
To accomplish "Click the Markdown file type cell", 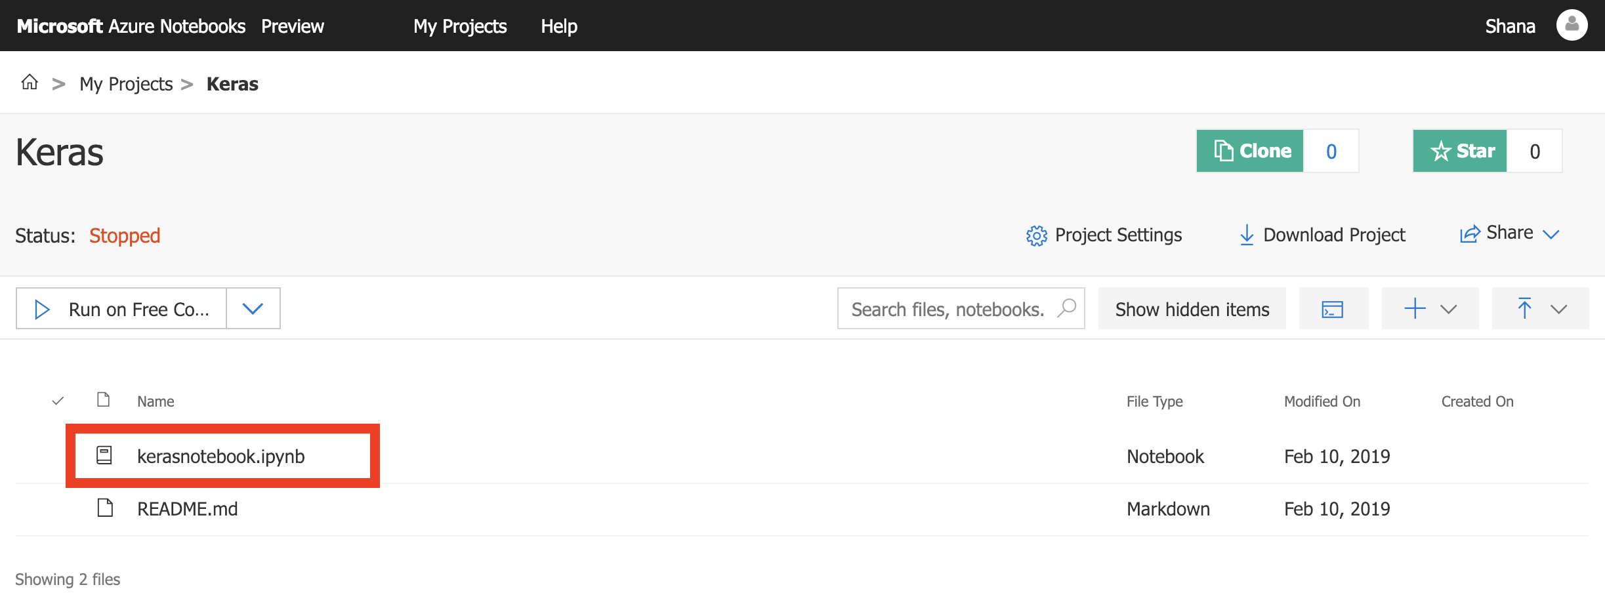I will 1168,508.
